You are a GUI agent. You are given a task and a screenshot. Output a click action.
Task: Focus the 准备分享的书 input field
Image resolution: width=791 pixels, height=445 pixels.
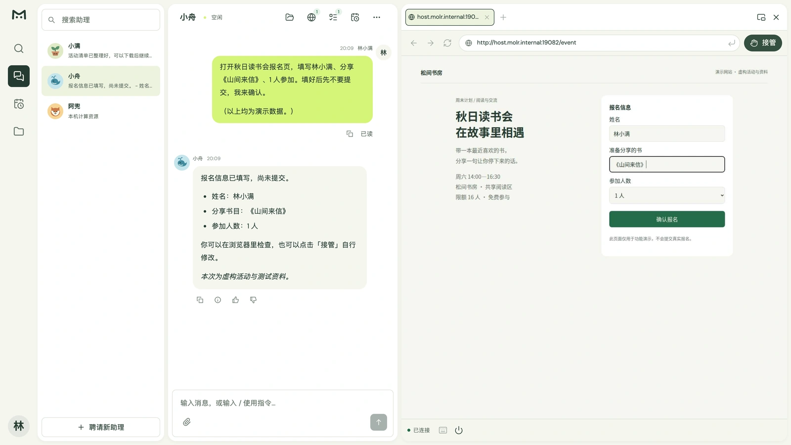click(667, 164)
